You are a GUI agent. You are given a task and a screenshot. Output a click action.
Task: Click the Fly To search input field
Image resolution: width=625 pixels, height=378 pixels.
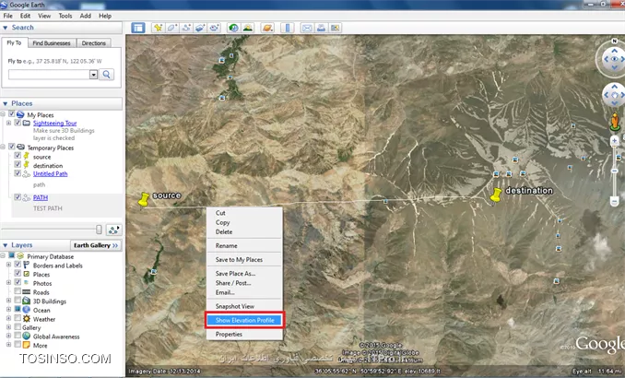49,75
